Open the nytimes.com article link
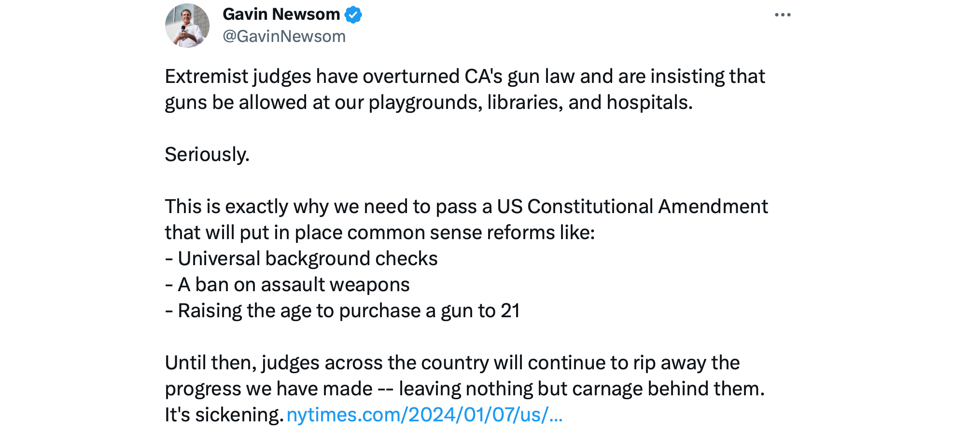 point(424,415)
